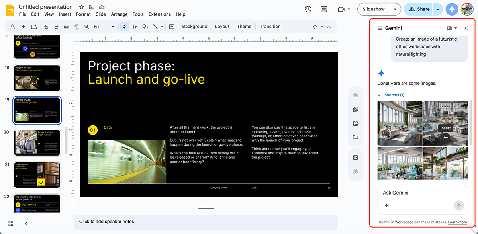Select the shape tool in the toolbar
The height and width of the screenshot is (234, 478).
coord(144,27)
